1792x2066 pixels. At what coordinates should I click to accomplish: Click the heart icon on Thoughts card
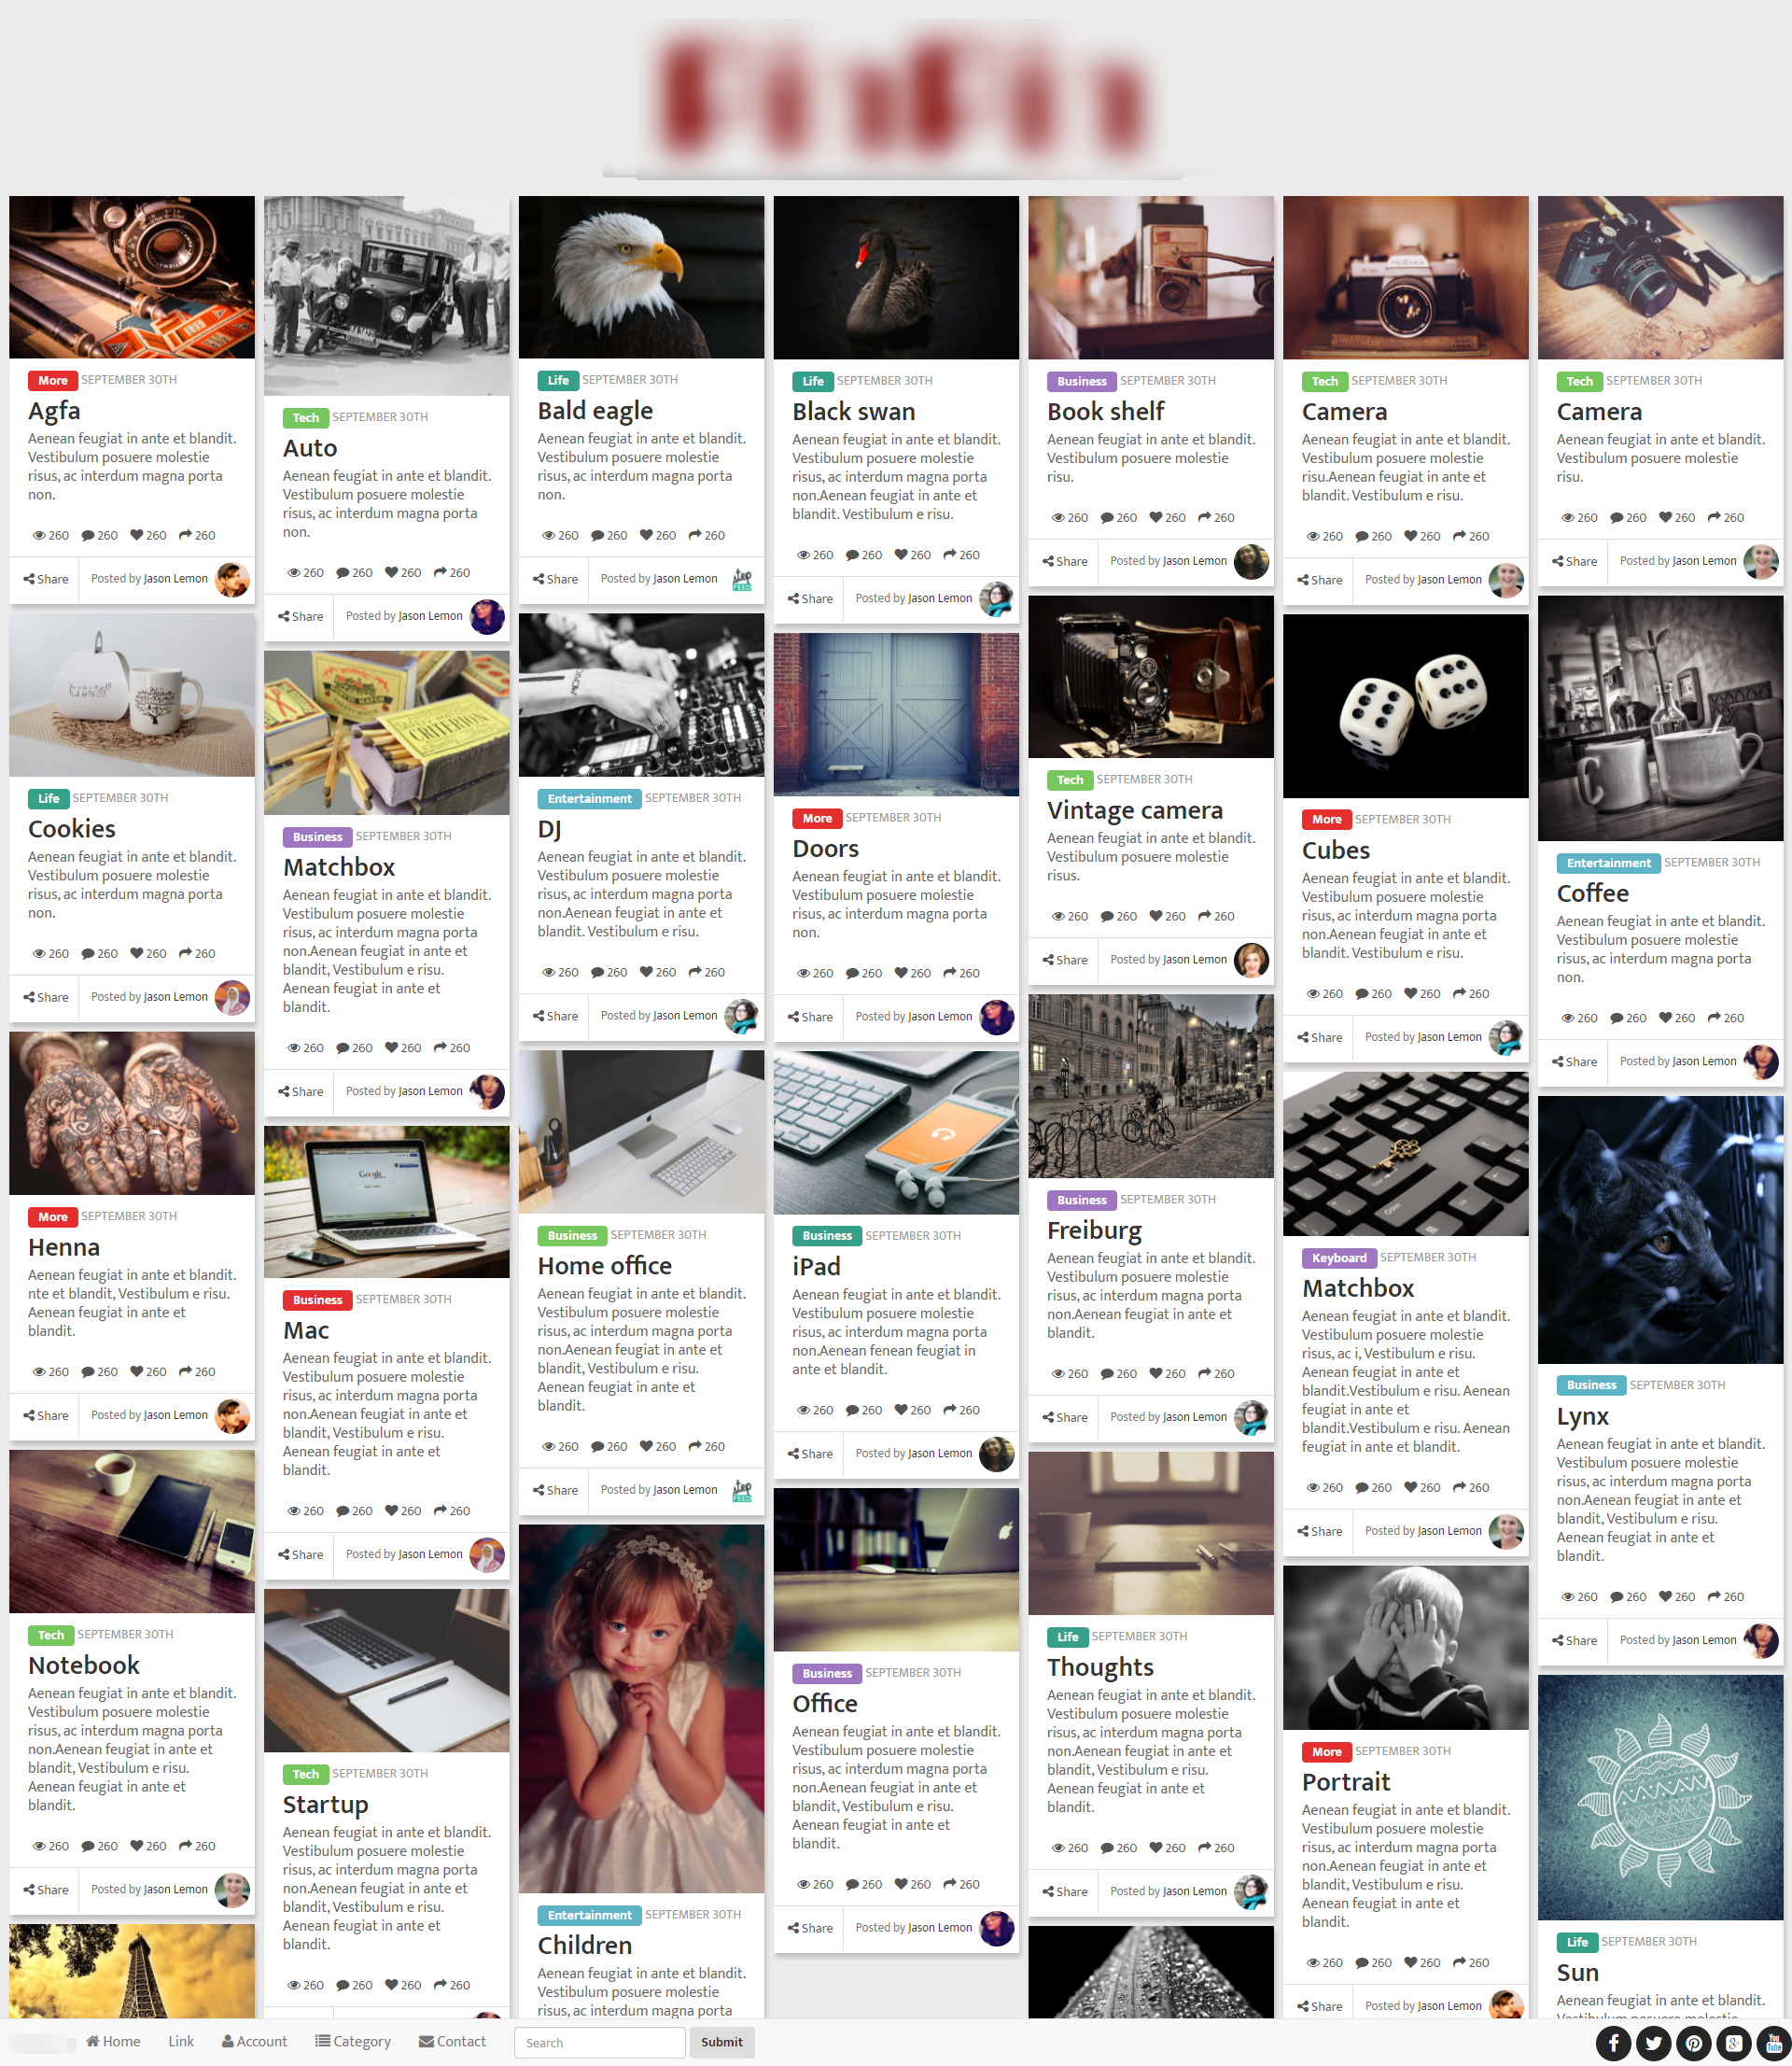[1156, 1847]
